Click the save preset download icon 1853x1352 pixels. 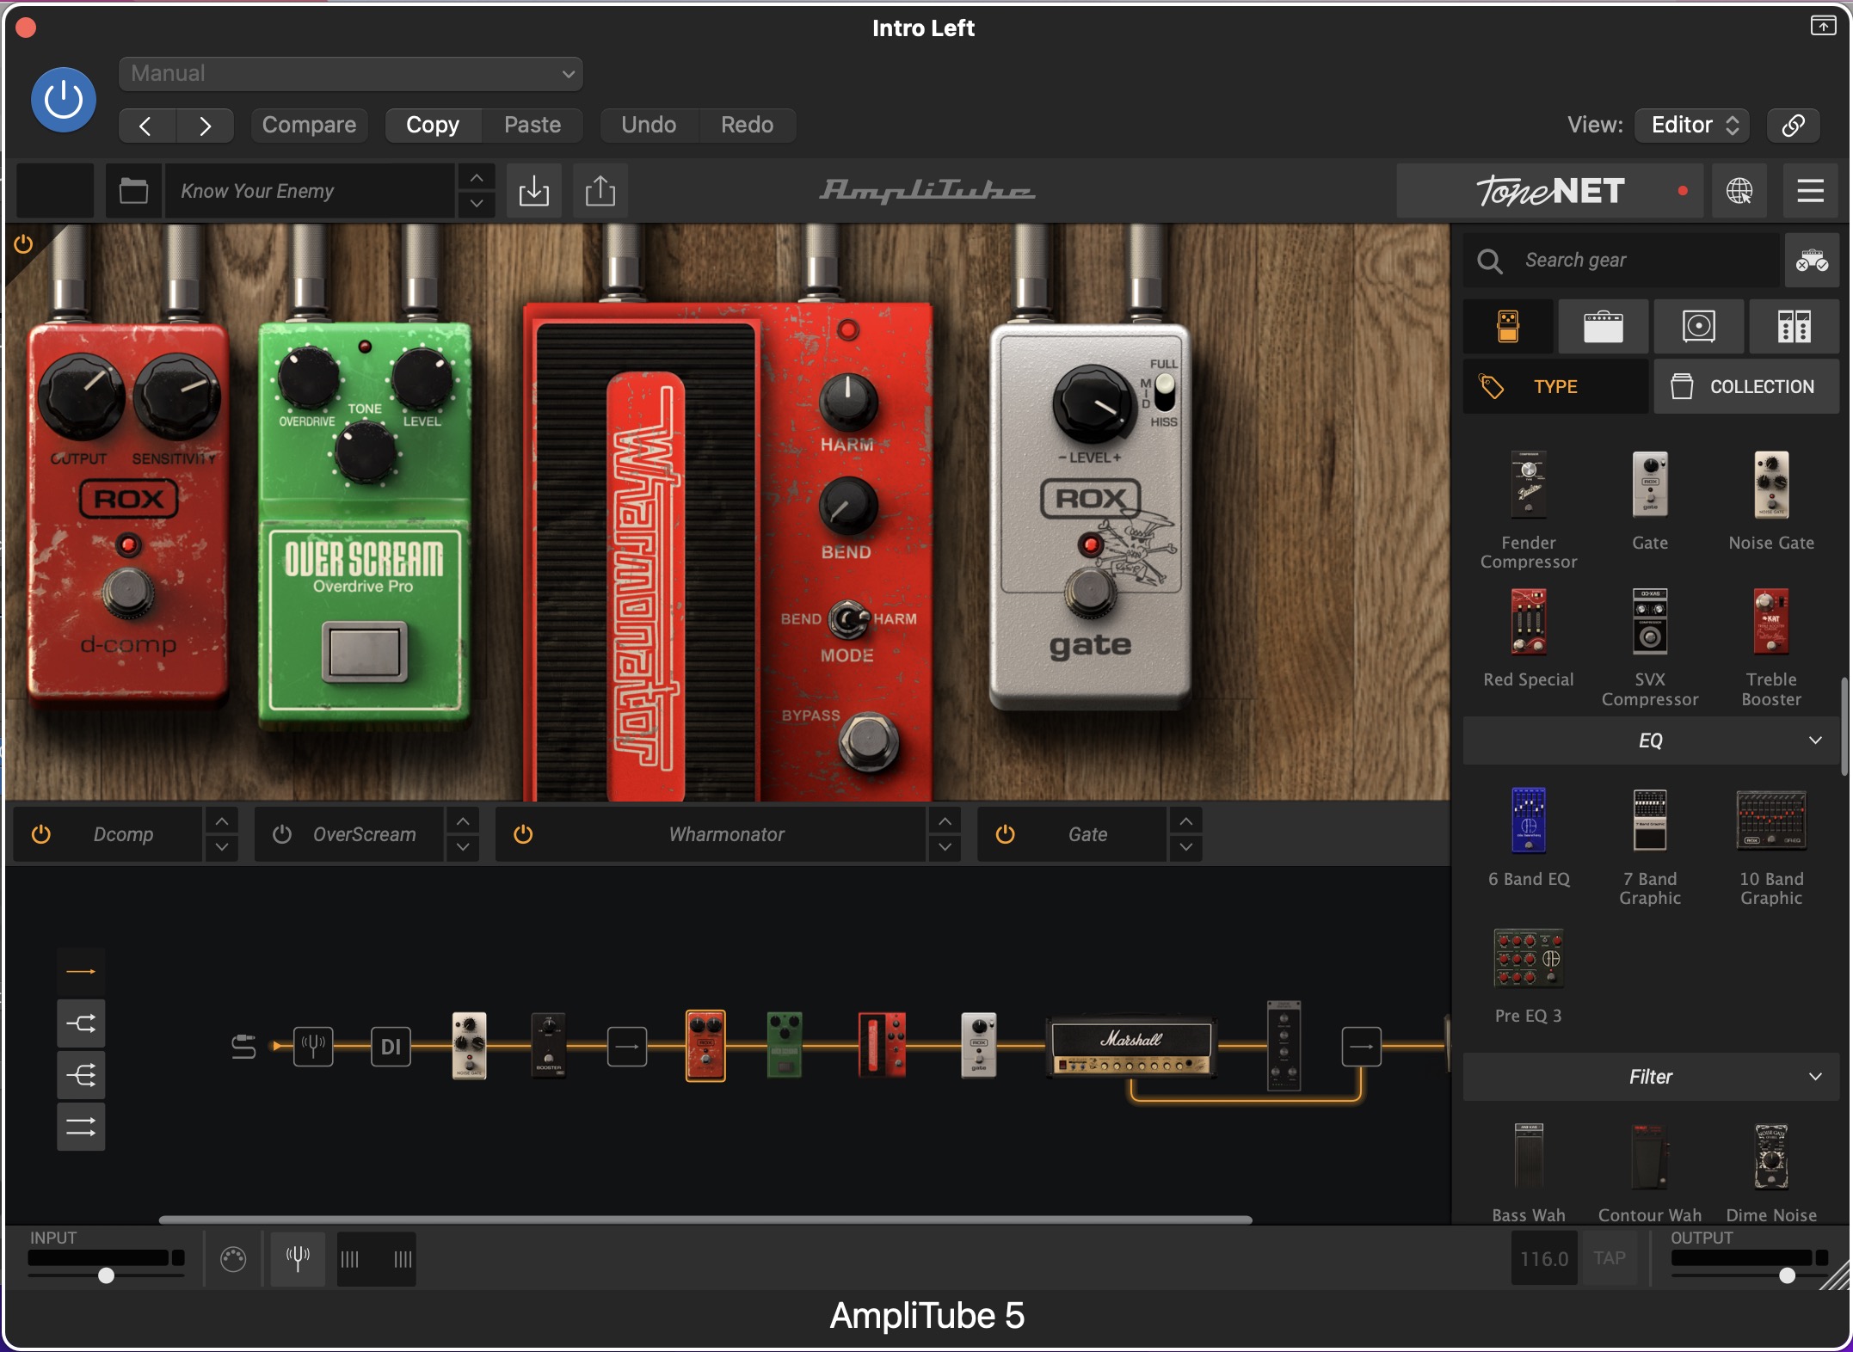tap(534, 190)
